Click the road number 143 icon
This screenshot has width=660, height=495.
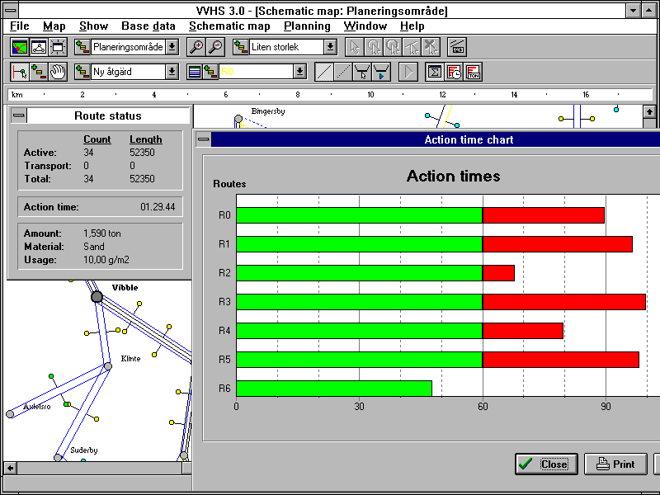[x=457, y=47]
